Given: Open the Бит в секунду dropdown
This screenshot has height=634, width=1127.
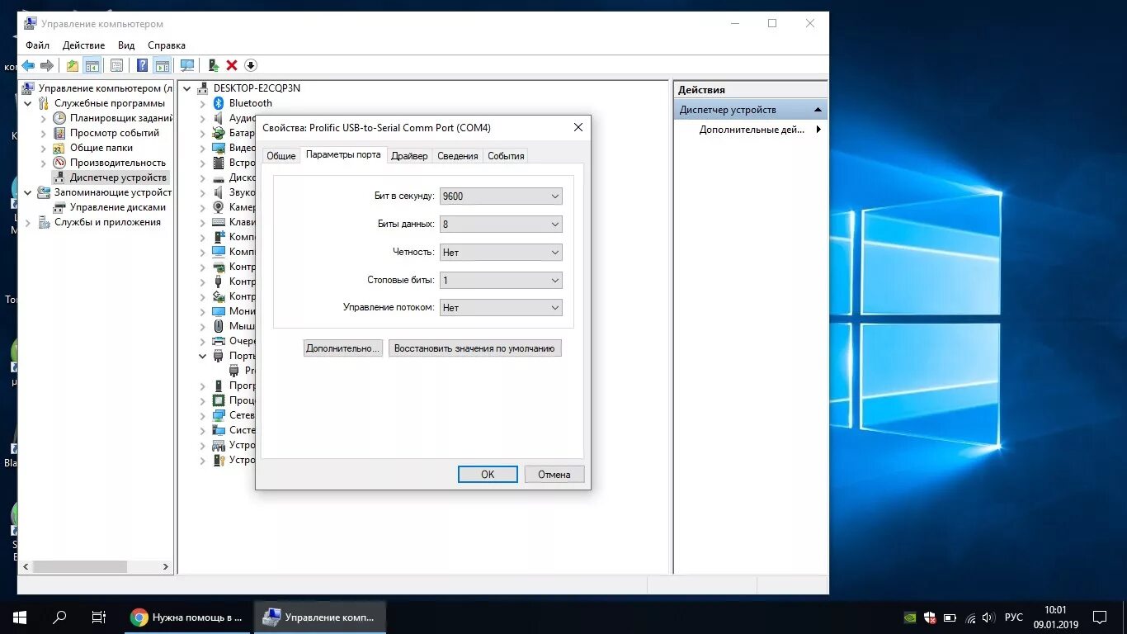Looking at the screenshot, I should point(501,196).
